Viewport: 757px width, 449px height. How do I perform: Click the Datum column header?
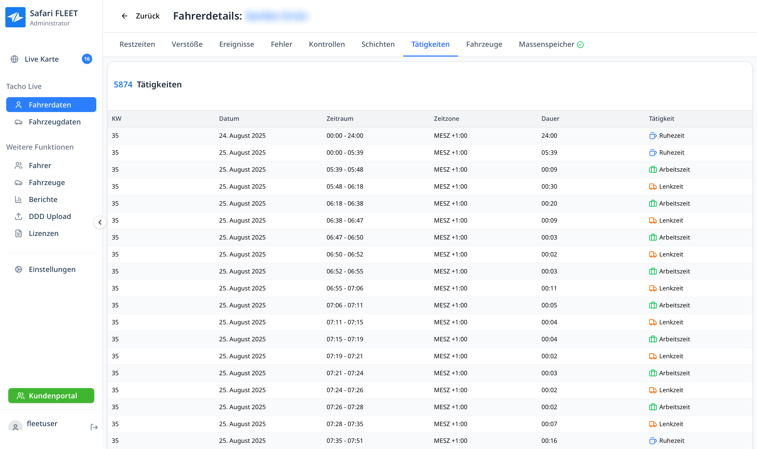coord(229,118)
